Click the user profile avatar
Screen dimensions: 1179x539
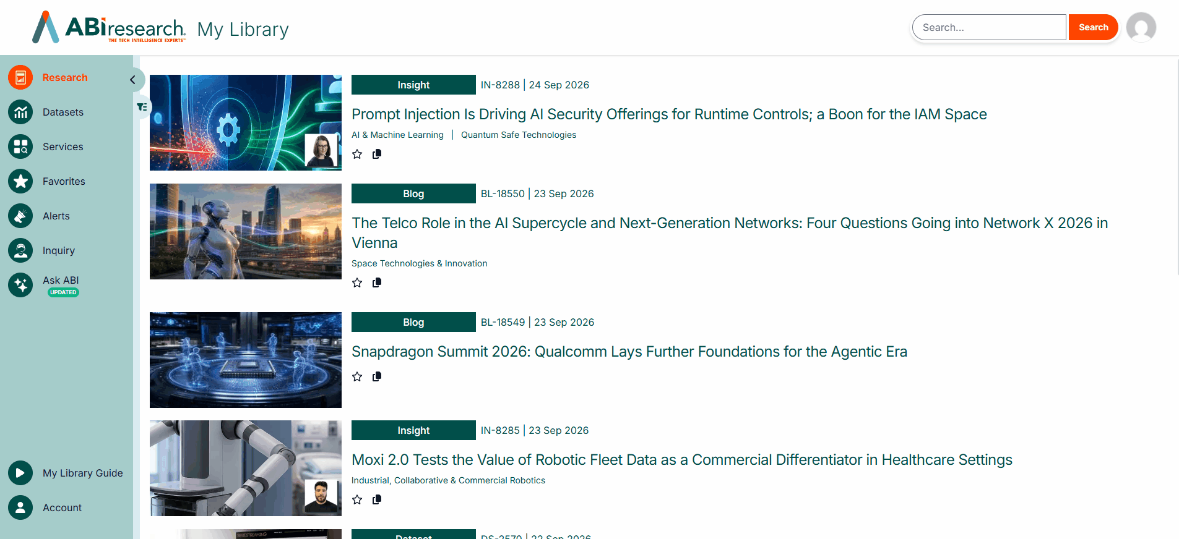coord(1141,27)
